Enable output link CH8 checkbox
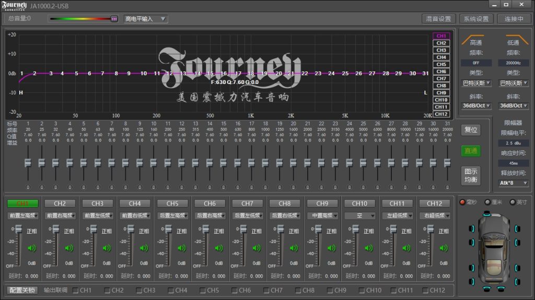535x300 pixels. pos(298,291)
